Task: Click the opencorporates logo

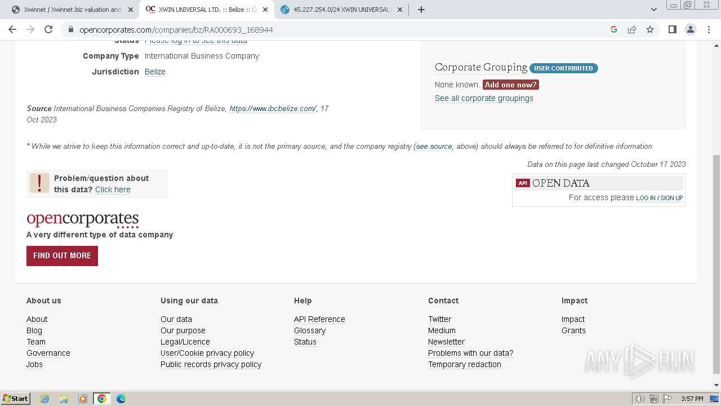Action: point(83,219)
